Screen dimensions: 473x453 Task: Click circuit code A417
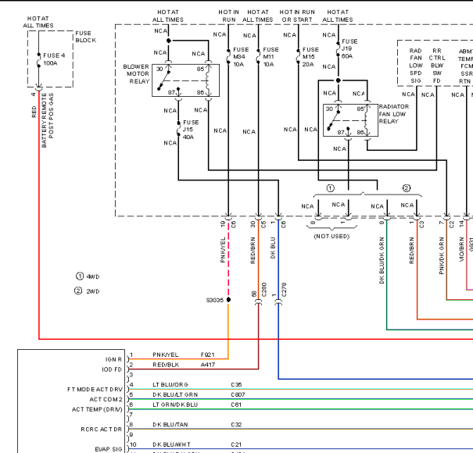tap(208, 365)
